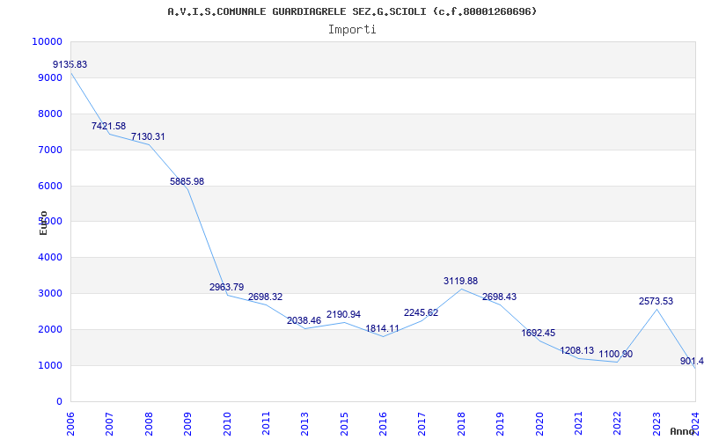Select x-axis year 2008
This screenshot has width=704, height=440.
(149, 423)
